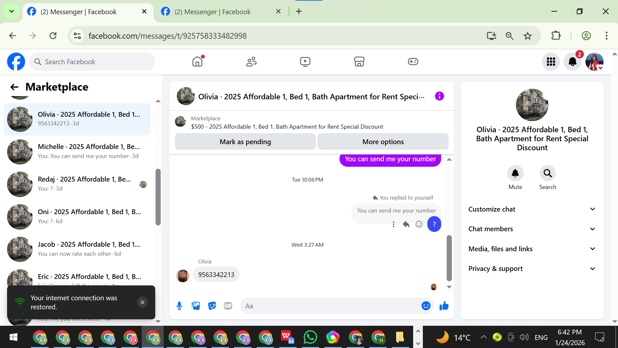Open more options dots on the message

(x=393, y=224)
